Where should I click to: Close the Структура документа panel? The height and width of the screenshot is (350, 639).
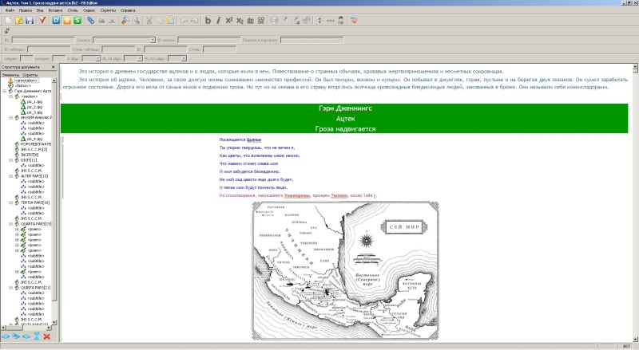pyautogui.click(x=54, y=67)
